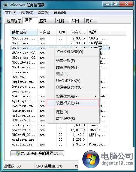
Task: Open the 查看(V) menu
Action: (x=44, y=13)
